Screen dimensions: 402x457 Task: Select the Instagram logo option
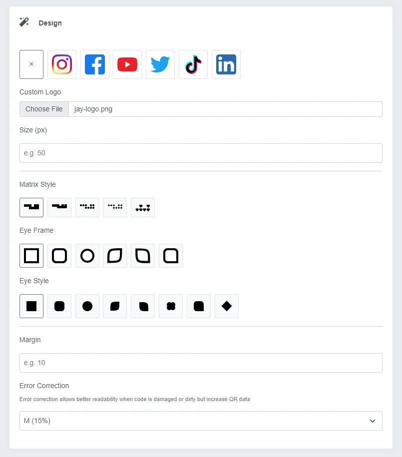(x=62, y=64)
